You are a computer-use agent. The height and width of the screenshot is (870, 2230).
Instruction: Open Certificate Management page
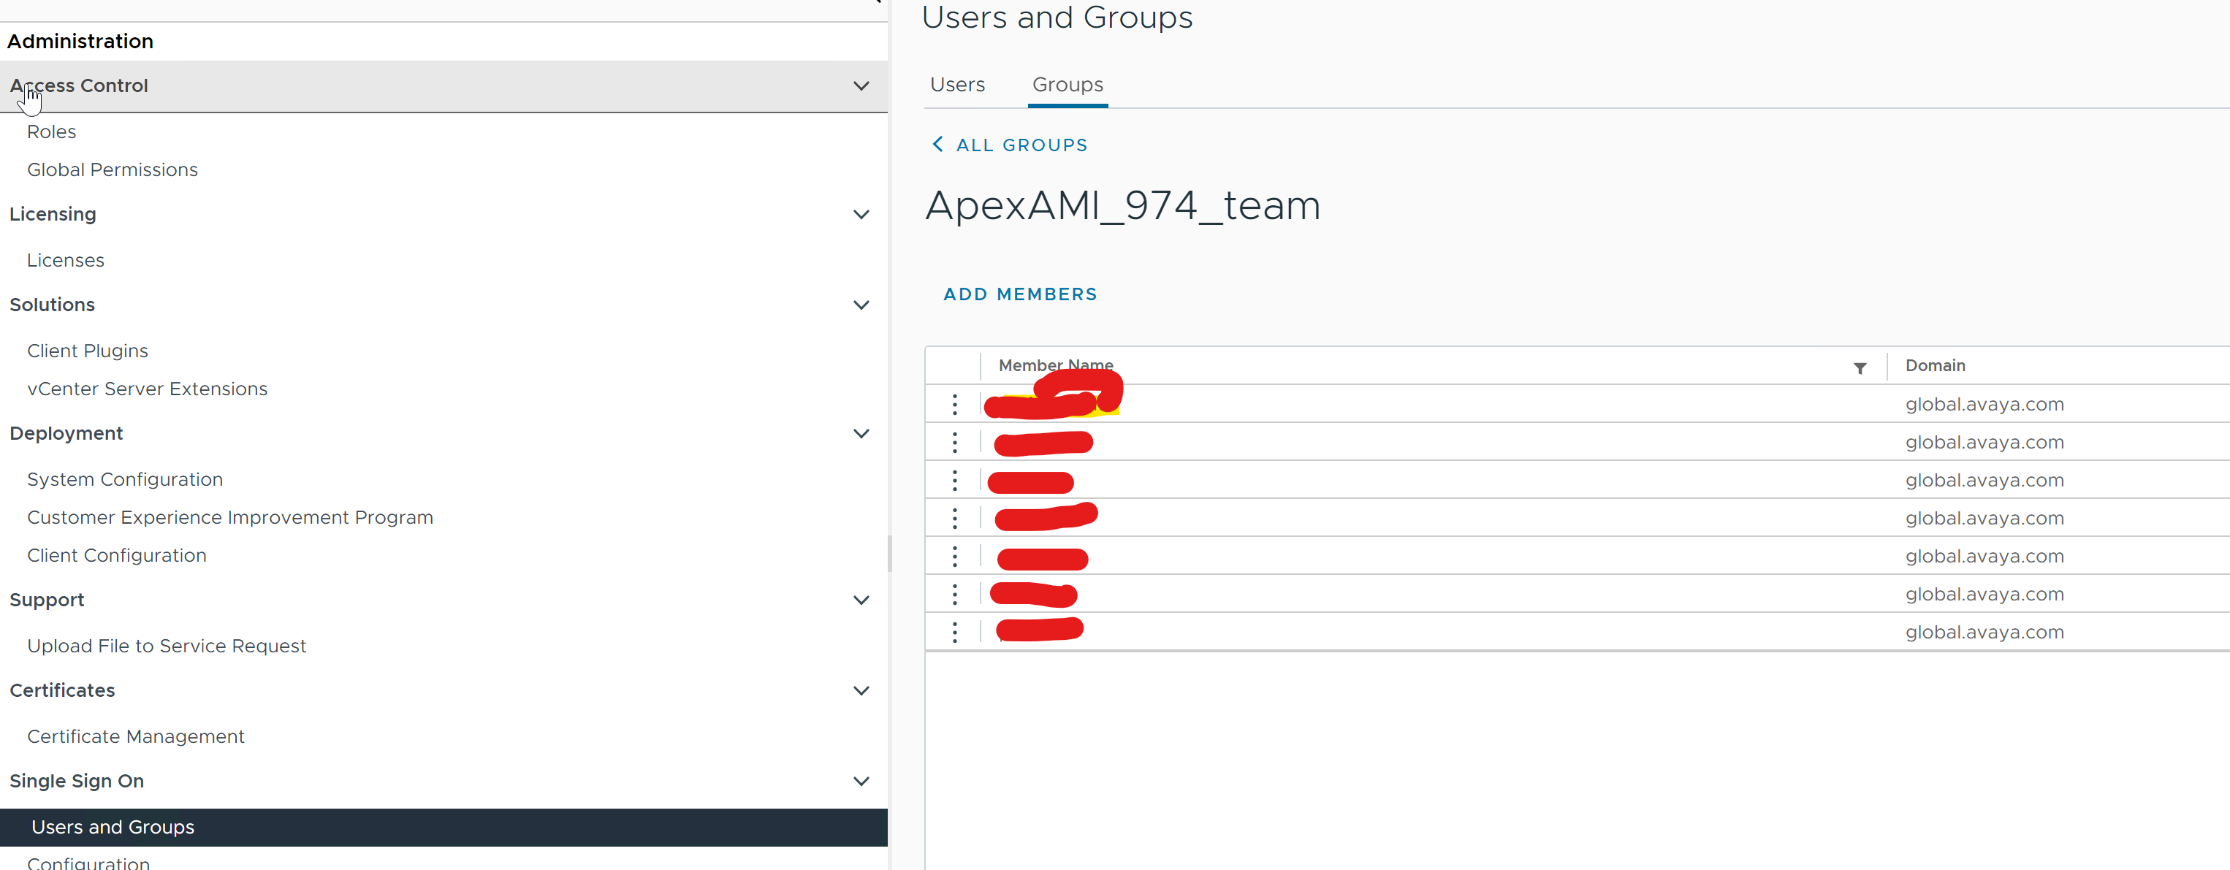tap(135, 736)
